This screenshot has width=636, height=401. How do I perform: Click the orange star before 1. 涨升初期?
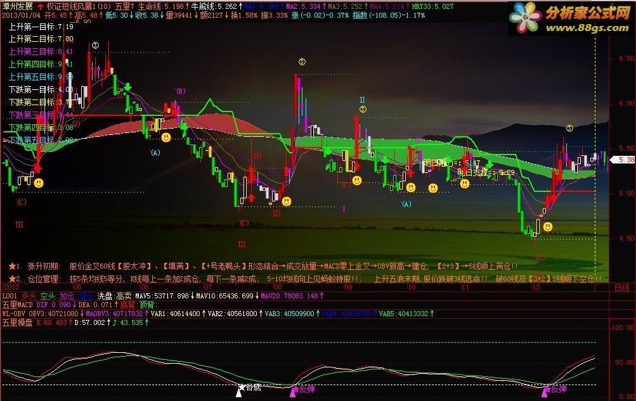(x=12, y=266)
